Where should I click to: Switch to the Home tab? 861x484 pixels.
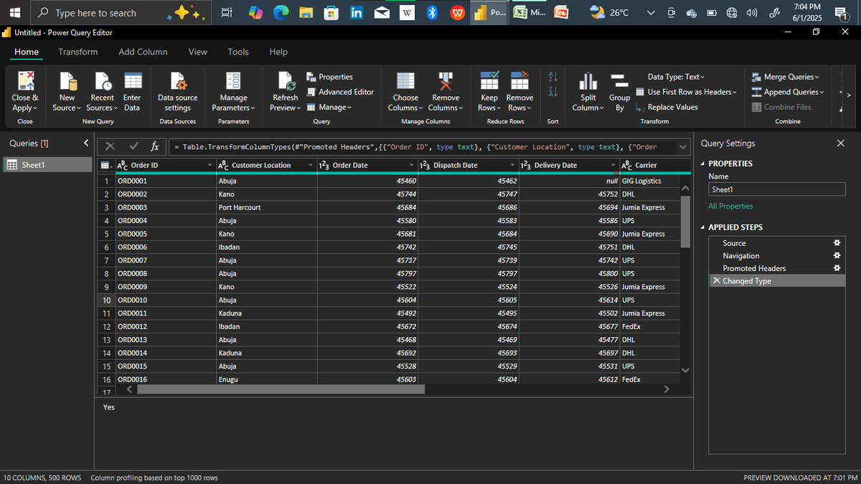pyautogui.click(x=27, y=52)
